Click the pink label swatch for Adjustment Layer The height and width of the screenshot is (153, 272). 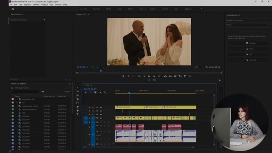pos(12,99)
